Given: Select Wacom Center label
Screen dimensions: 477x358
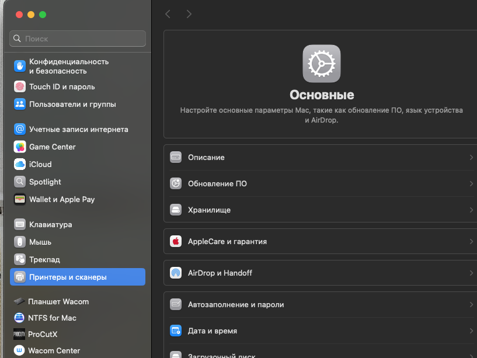Looking at the screenshot, I should [54, 350].
